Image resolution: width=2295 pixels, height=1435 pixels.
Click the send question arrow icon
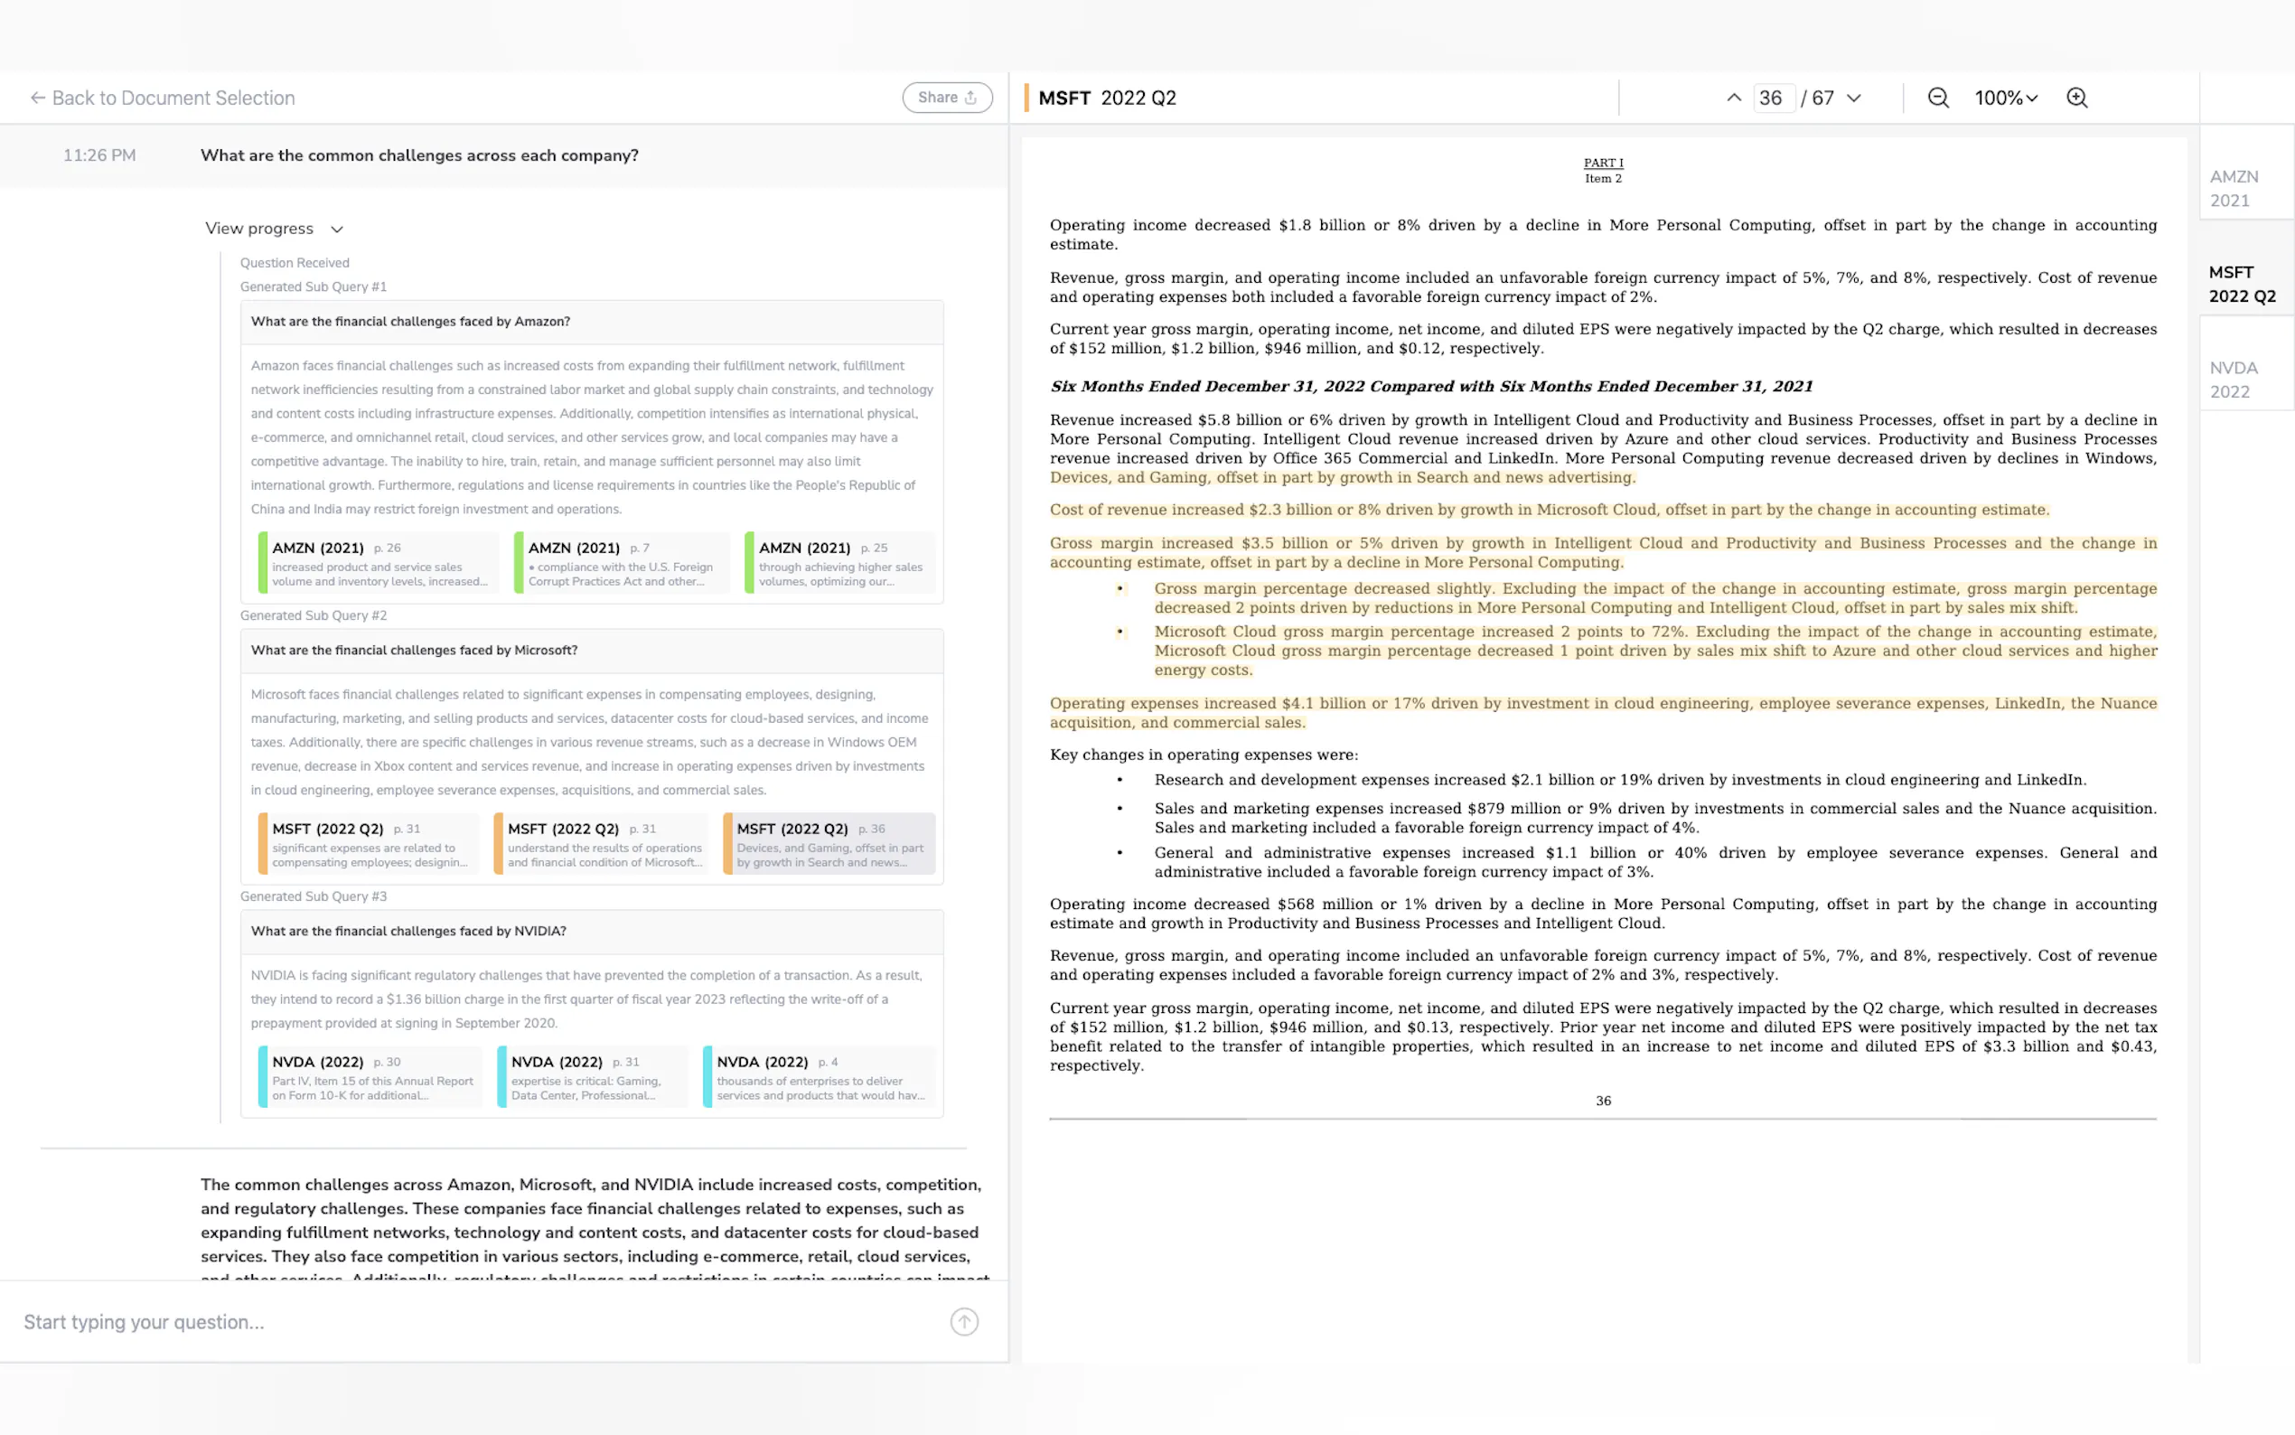pos(964,1321)
